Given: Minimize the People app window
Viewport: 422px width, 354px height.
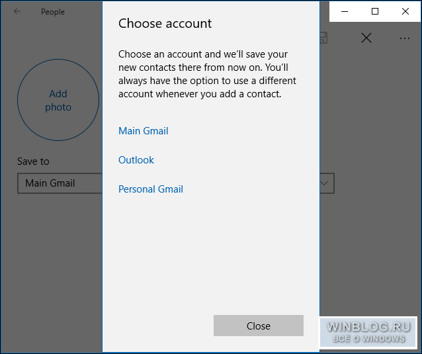Looking at the screenshot, I should click(345, 11).
